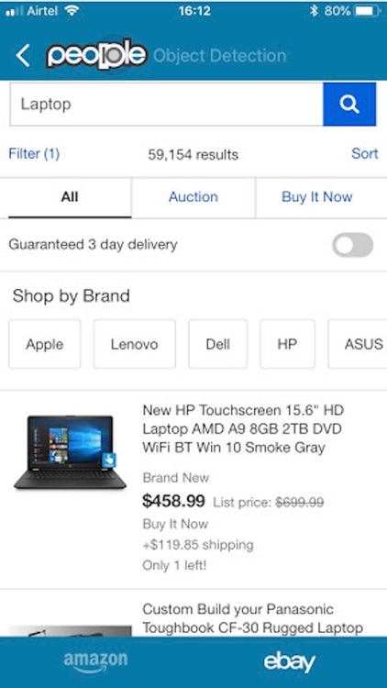Focus the Laptop search field
The width and height of the screenshot is (387, 688).
coord(166,104)
